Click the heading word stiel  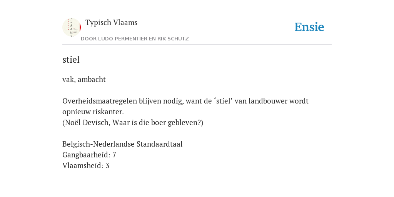click(x=71, y=60)
